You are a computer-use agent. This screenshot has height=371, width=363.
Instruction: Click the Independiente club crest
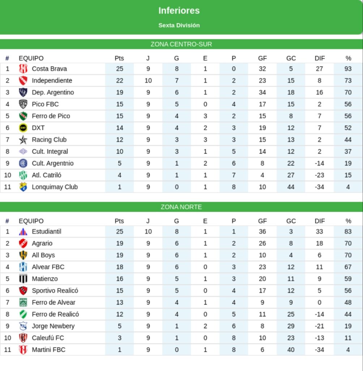(23, 80)
